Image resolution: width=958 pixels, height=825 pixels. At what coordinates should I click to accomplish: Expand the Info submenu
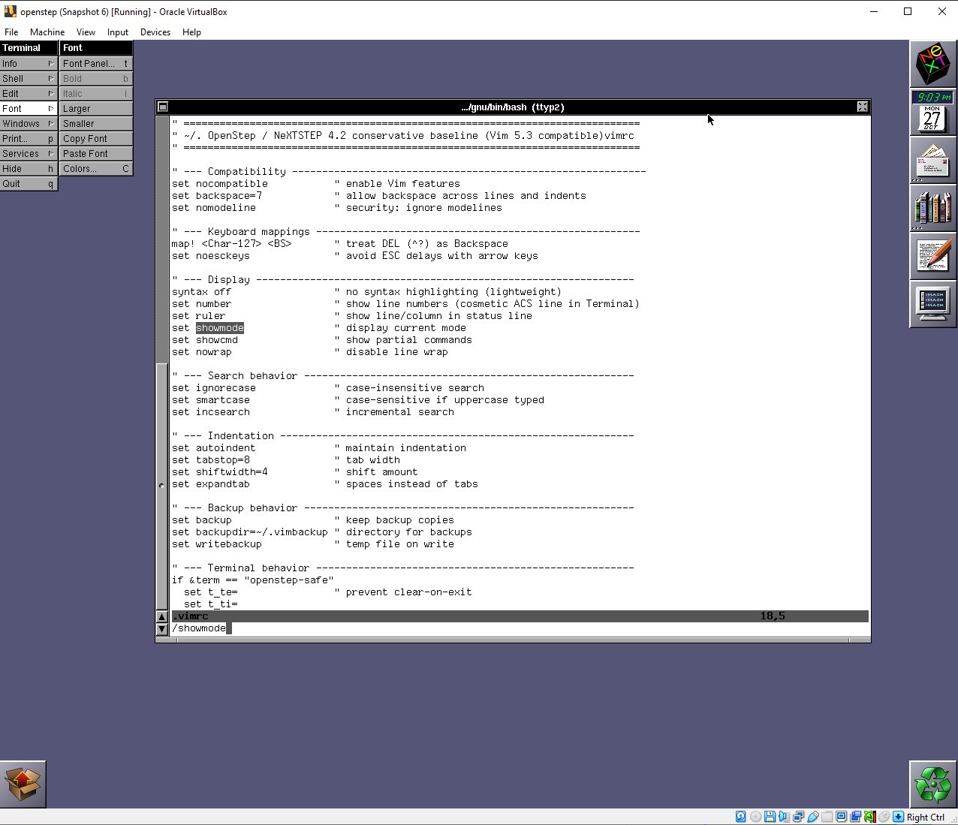(29, 64)
